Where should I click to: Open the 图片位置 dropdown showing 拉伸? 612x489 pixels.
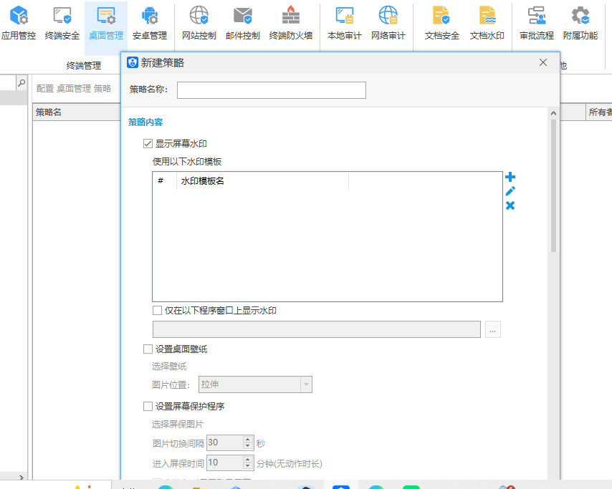point(307,384)
